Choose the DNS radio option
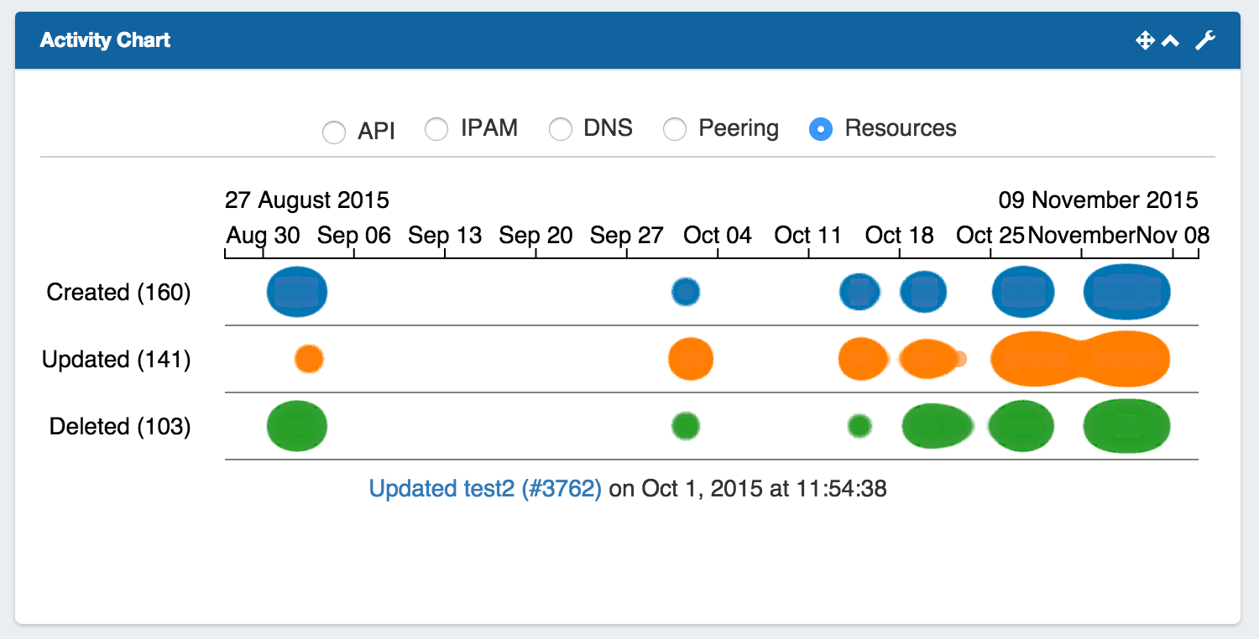This screenshot has height=639, width=1259. [x=560, y=129]
